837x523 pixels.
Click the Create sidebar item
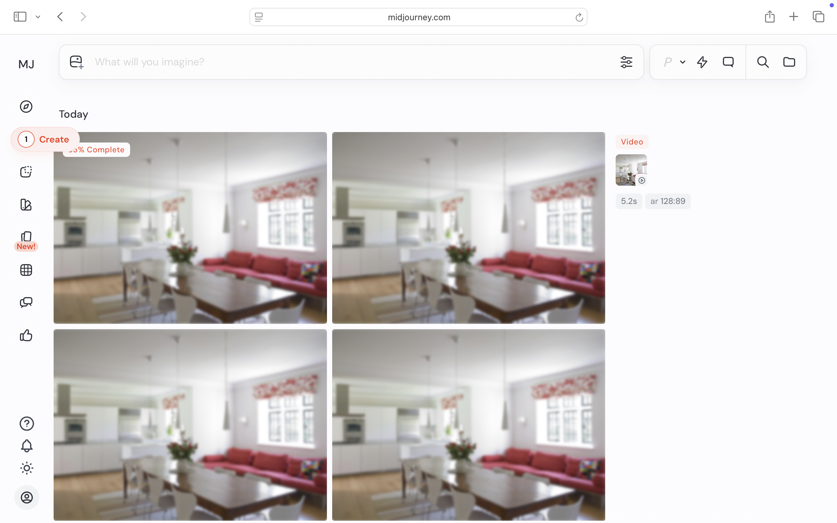(x=45, y=139)
